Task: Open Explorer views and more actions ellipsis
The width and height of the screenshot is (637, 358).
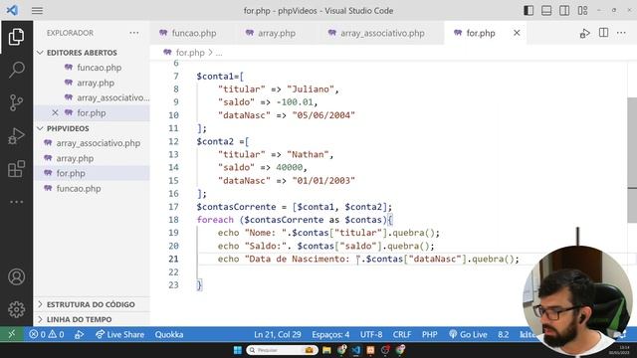Action: coord(134,33)
